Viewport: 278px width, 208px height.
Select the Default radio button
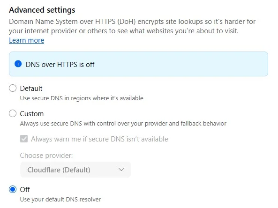pyautogui.click(x=13, y=88)
